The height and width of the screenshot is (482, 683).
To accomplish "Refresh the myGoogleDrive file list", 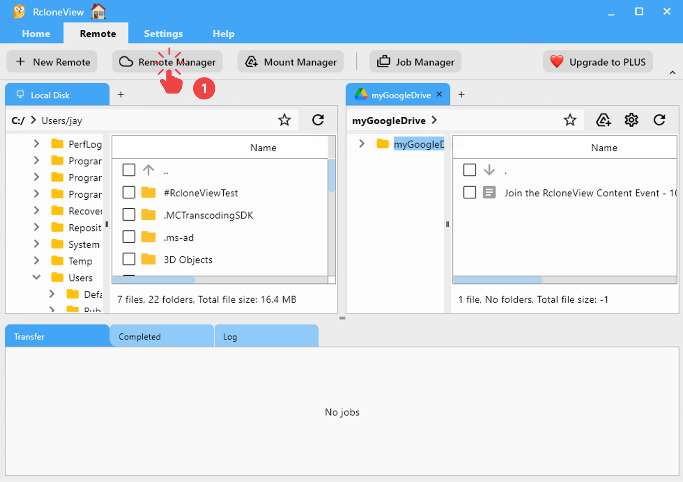I will pyautogui.click(x=659, y=120).
